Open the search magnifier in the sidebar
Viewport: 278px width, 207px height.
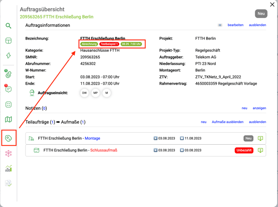tap(8, 26)
